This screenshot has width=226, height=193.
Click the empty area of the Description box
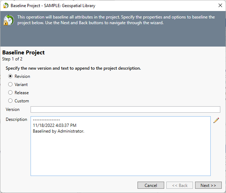coord(120,156)
